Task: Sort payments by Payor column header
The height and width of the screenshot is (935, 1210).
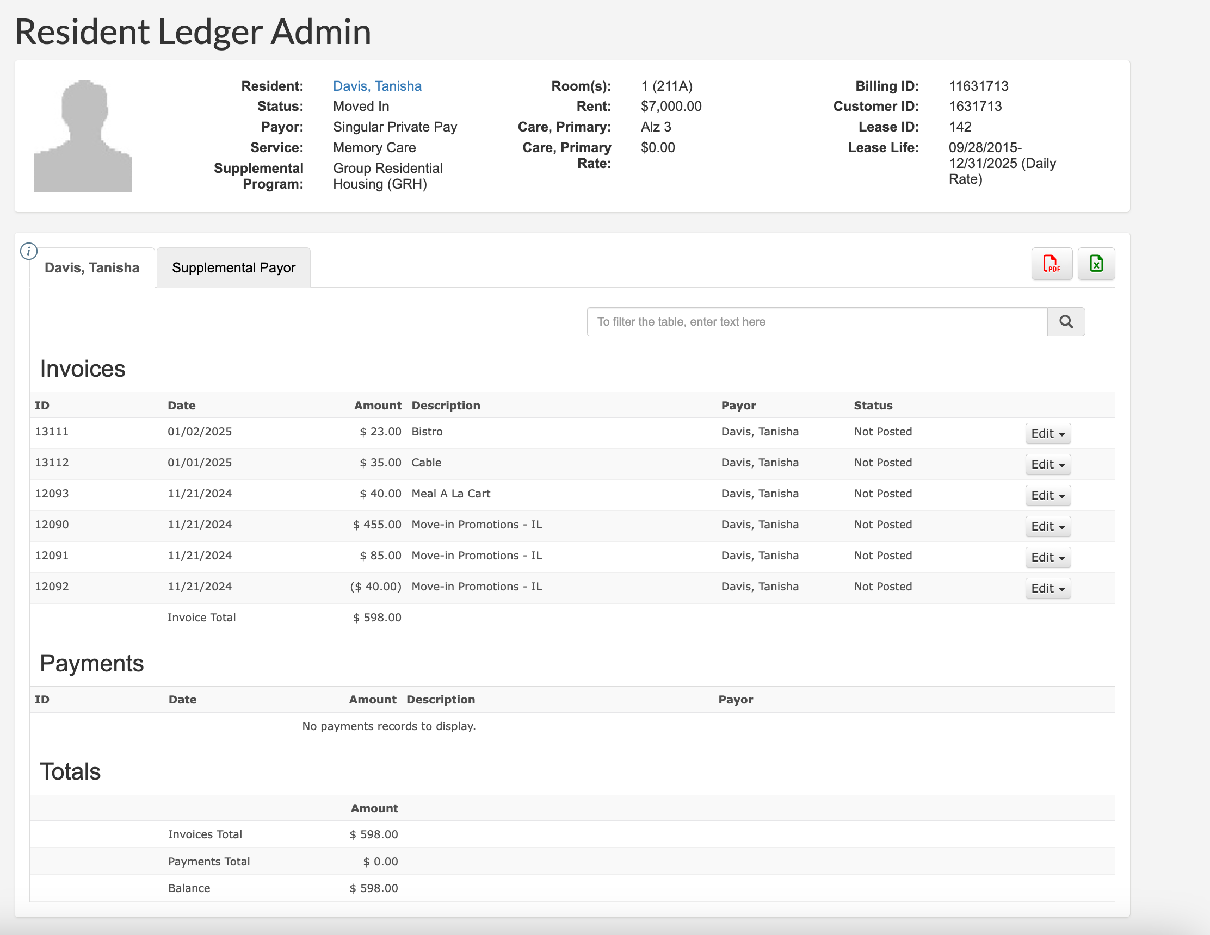Action: (735, 699)
